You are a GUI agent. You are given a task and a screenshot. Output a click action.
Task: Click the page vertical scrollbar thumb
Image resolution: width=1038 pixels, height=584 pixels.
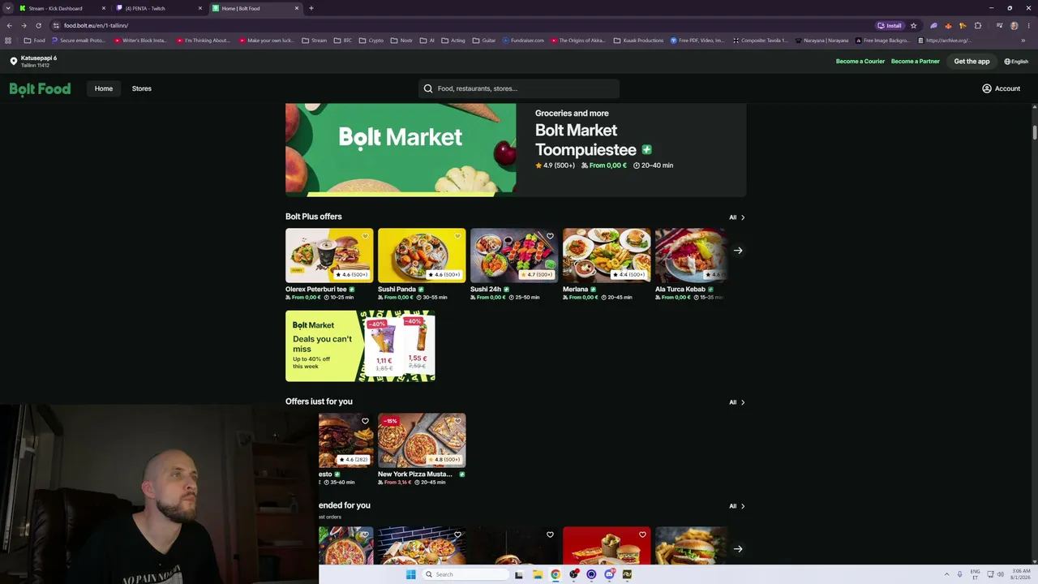[1034, 132]
